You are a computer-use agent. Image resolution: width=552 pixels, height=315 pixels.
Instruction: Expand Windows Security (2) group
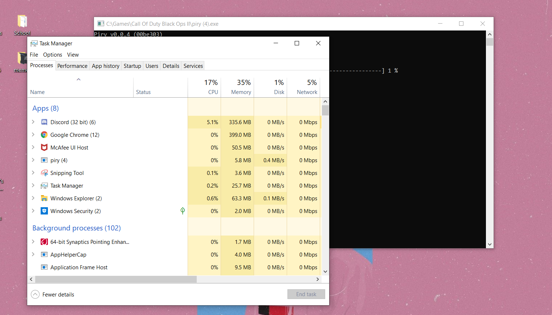[x=33, y=211]
